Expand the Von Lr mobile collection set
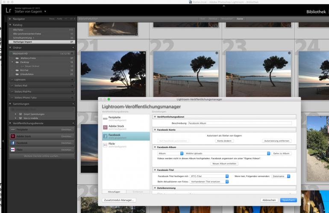 [x=15, y=118]
